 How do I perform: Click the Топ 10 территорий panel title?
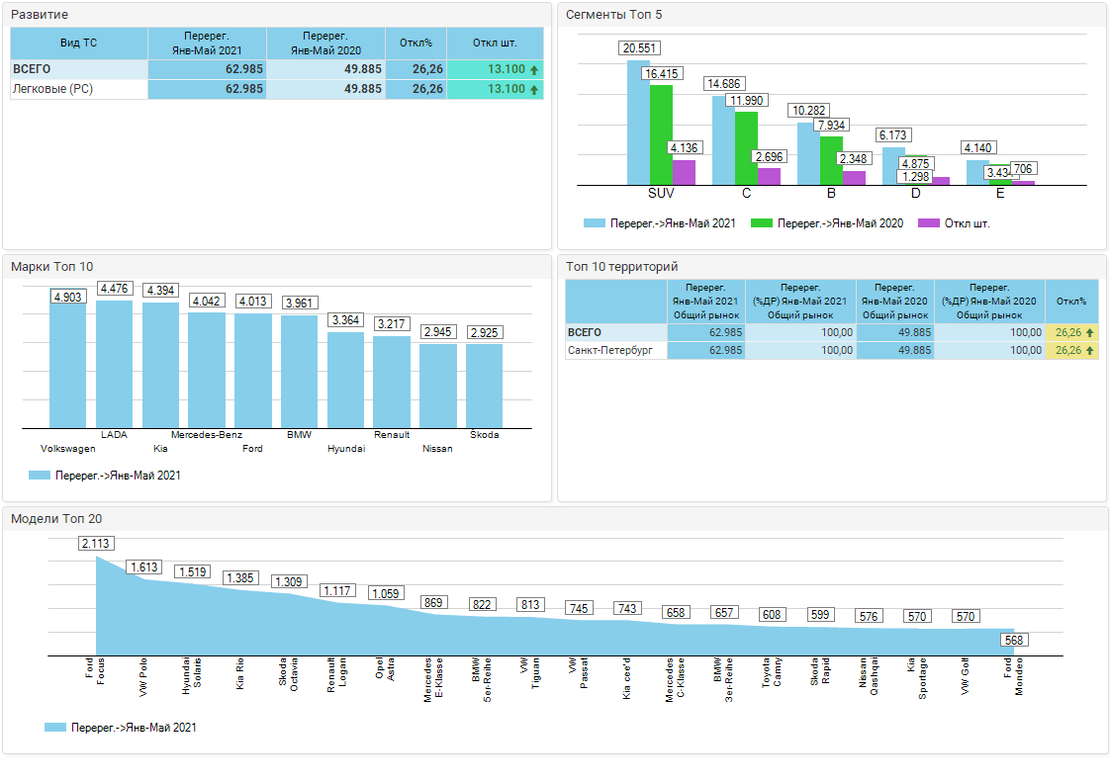click(x=621, y=267)
